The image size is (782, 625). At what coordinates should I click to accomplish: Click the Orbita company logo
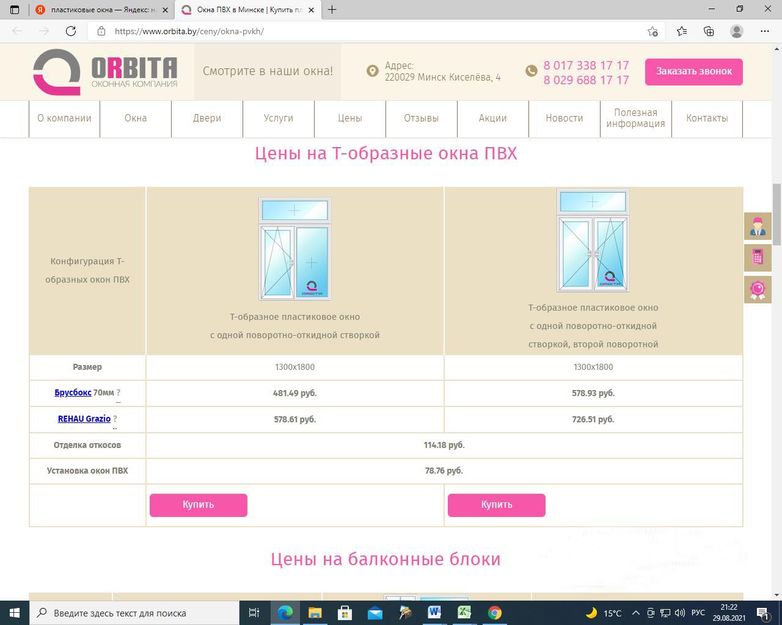tap(105, 72)
